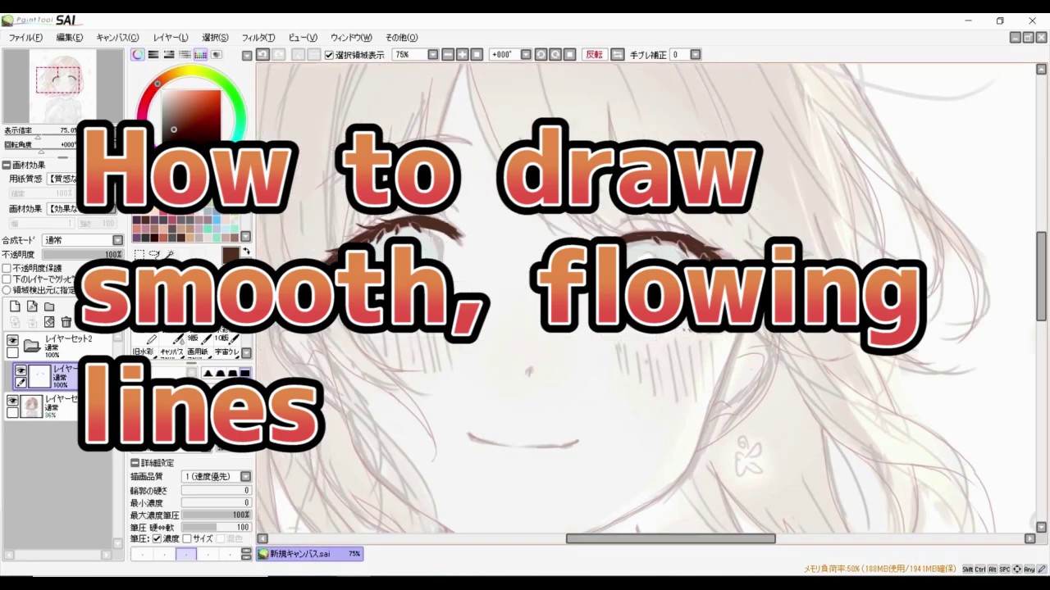Toggle the HSV slider panel icon
This screenshot has width=1050, height=590.
[x=169, y=55]
